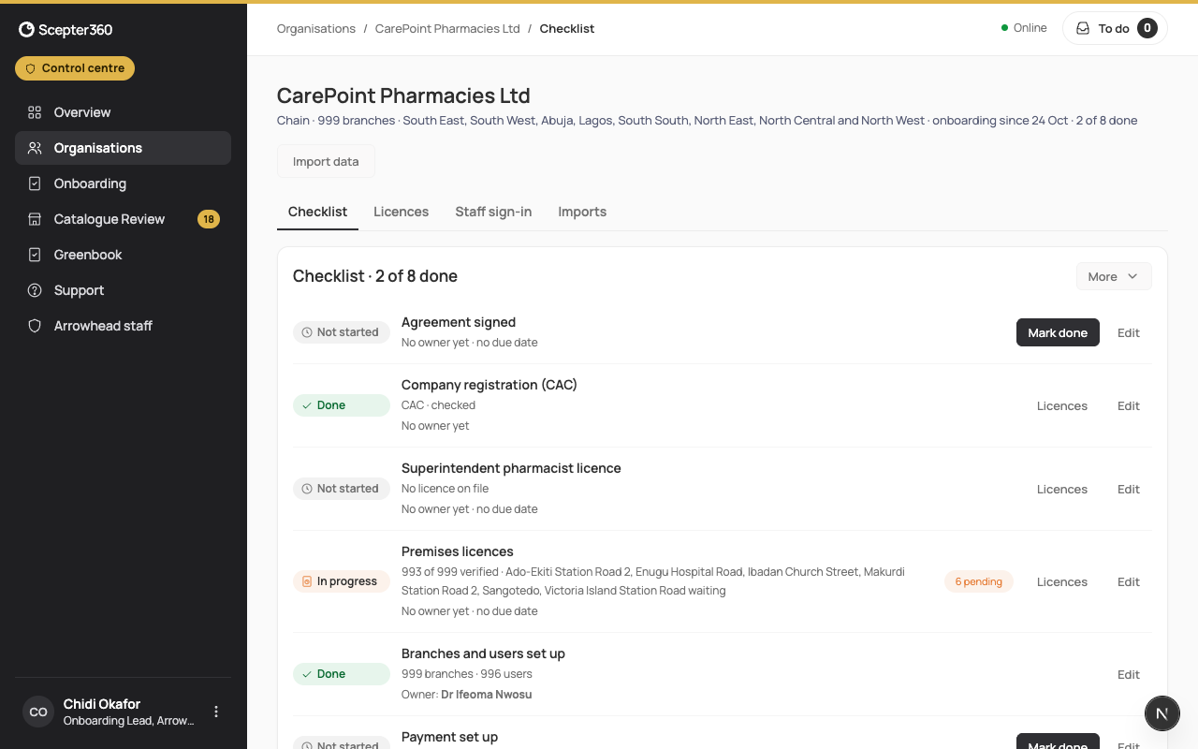
Task: Open Licences for Superintendent pharmacist licence
Action: (x=1062, y=489)
